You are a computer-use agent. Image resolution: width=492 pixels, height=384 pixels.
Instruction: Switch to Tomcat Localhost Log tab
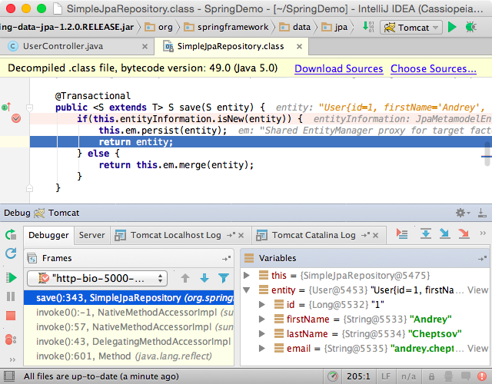click(176, 235)
